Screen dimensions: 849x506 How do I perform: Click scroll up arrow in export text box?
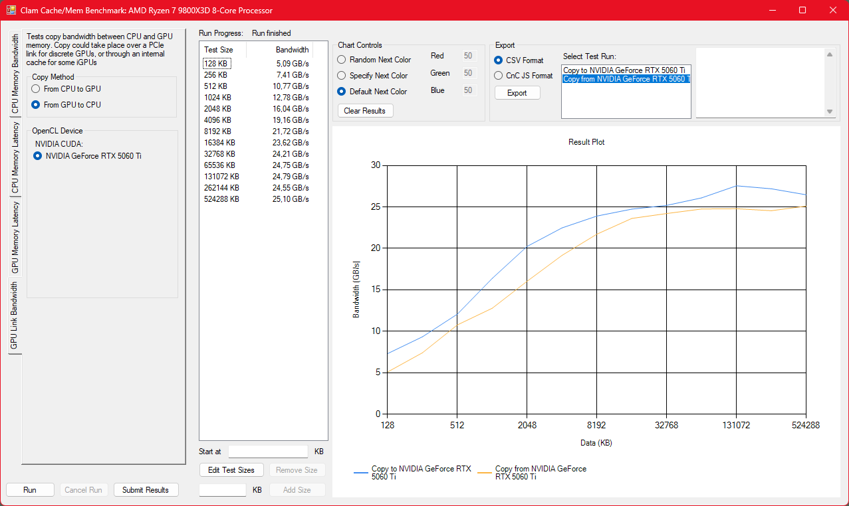coord(829,55)
